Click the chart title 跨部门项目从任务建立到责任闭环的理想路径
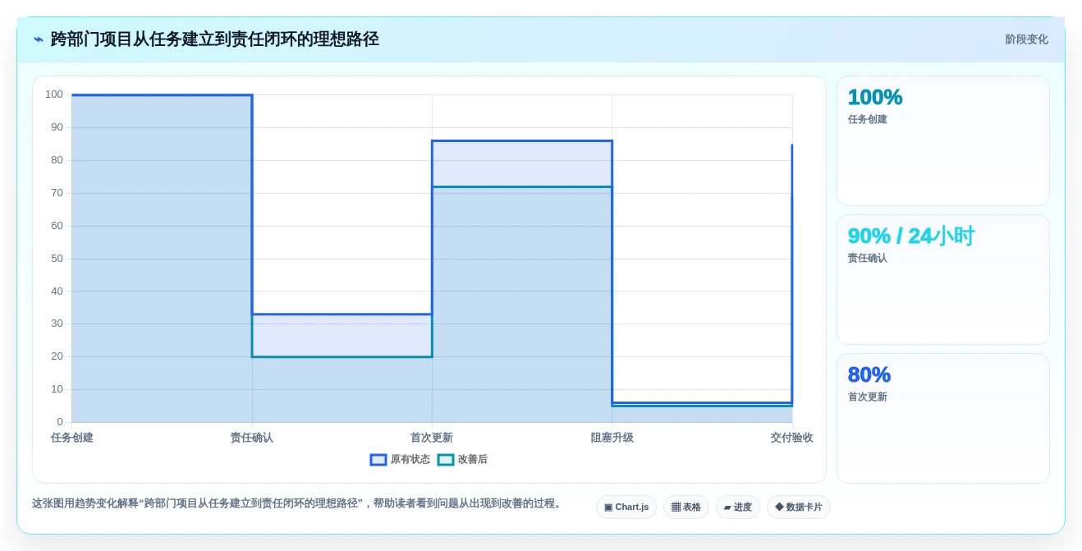This screenshot has height=551, width=1082. 214,39
